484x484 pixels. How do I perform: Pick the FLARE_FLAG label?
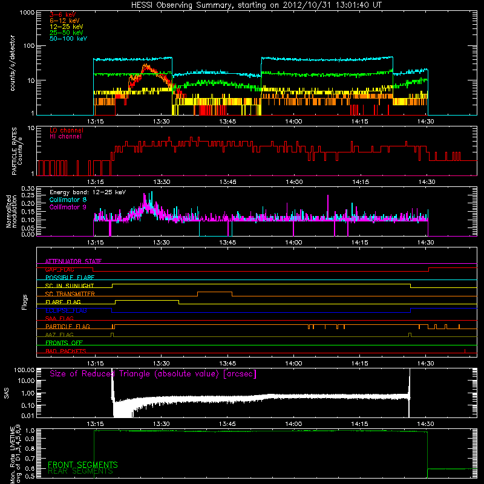tap(63, 302)
